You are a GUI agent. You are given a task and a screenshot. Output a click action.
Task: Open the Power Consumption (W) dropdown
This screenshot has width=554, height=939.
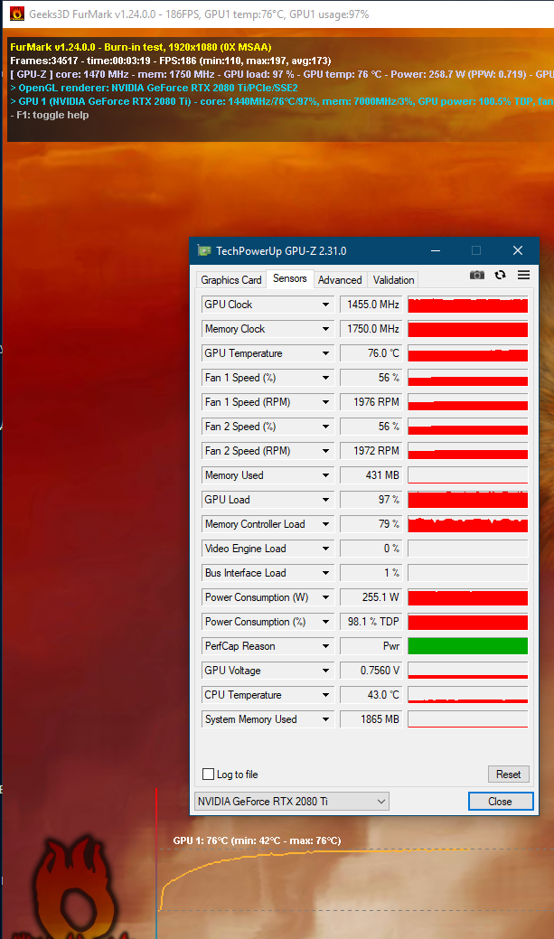(326, 597)
